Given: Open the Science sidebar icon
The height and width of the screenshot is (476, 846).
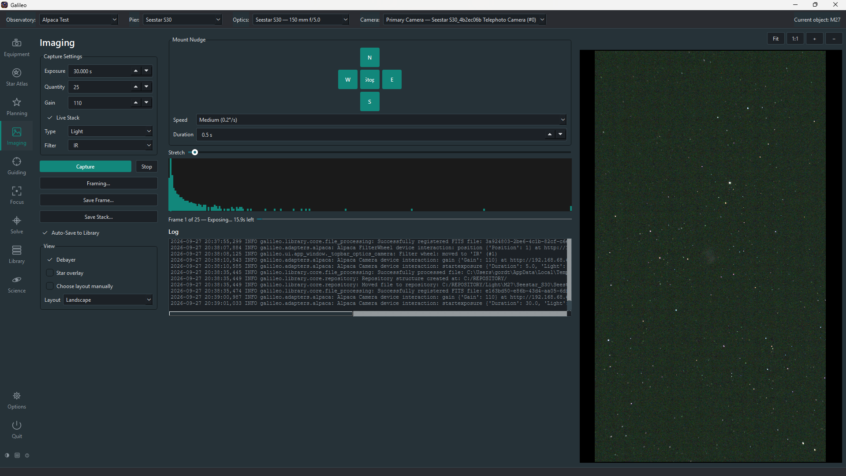Looking at the screenshot, I should tap(17, 280).
